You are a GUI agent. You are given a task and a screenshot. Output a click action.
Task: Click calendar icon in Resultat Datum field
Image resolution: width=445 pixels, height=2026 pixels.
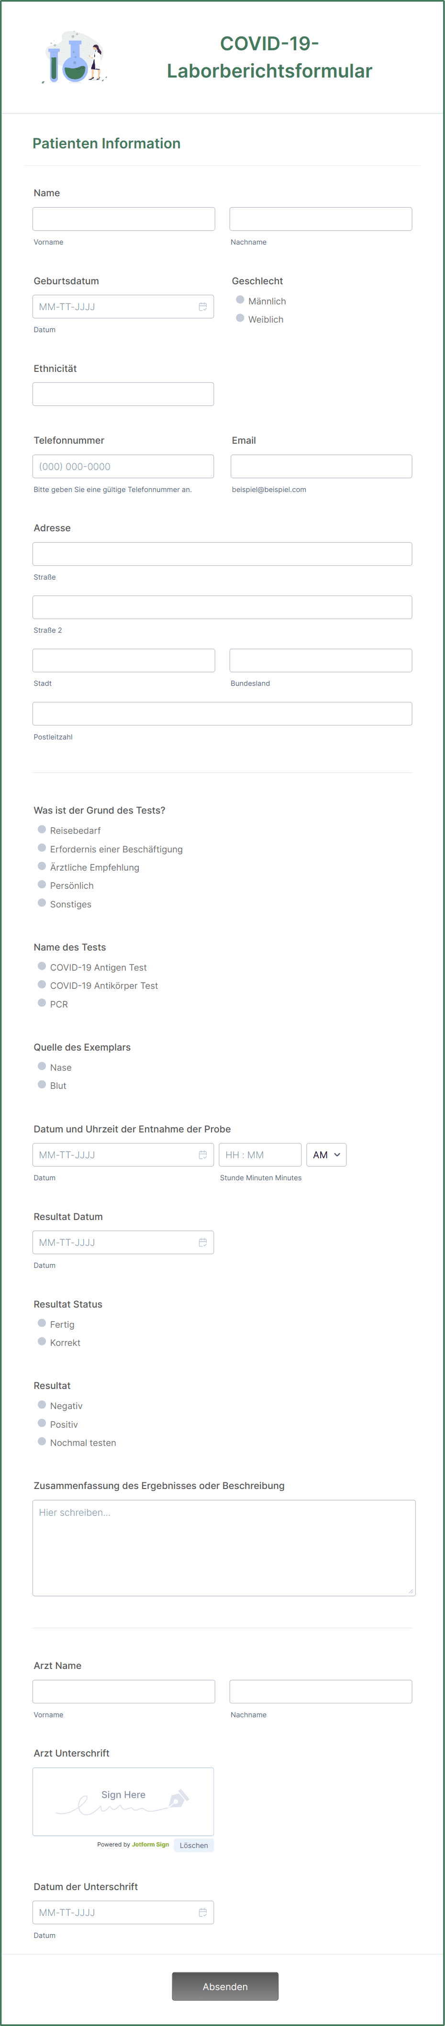pos(202,1242)
